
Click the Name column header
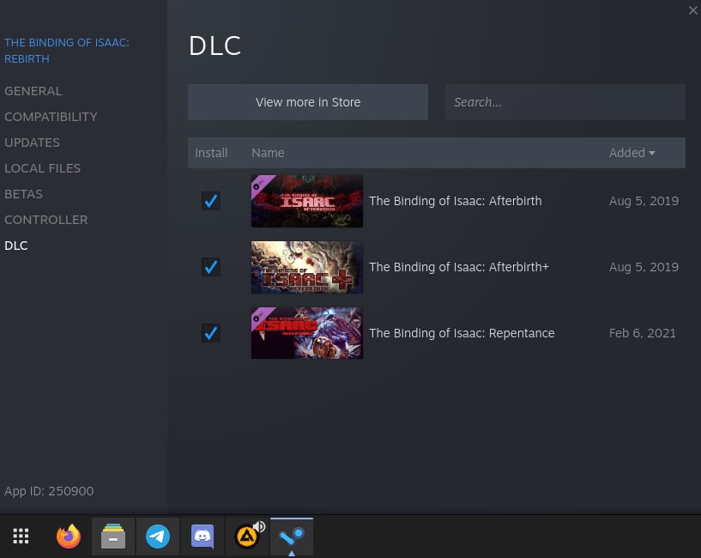click(x=268, y=153)
